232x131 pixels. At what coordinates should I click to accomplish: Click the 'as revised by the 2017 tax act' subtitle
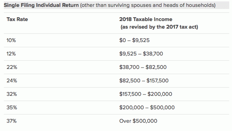[159, 27]
